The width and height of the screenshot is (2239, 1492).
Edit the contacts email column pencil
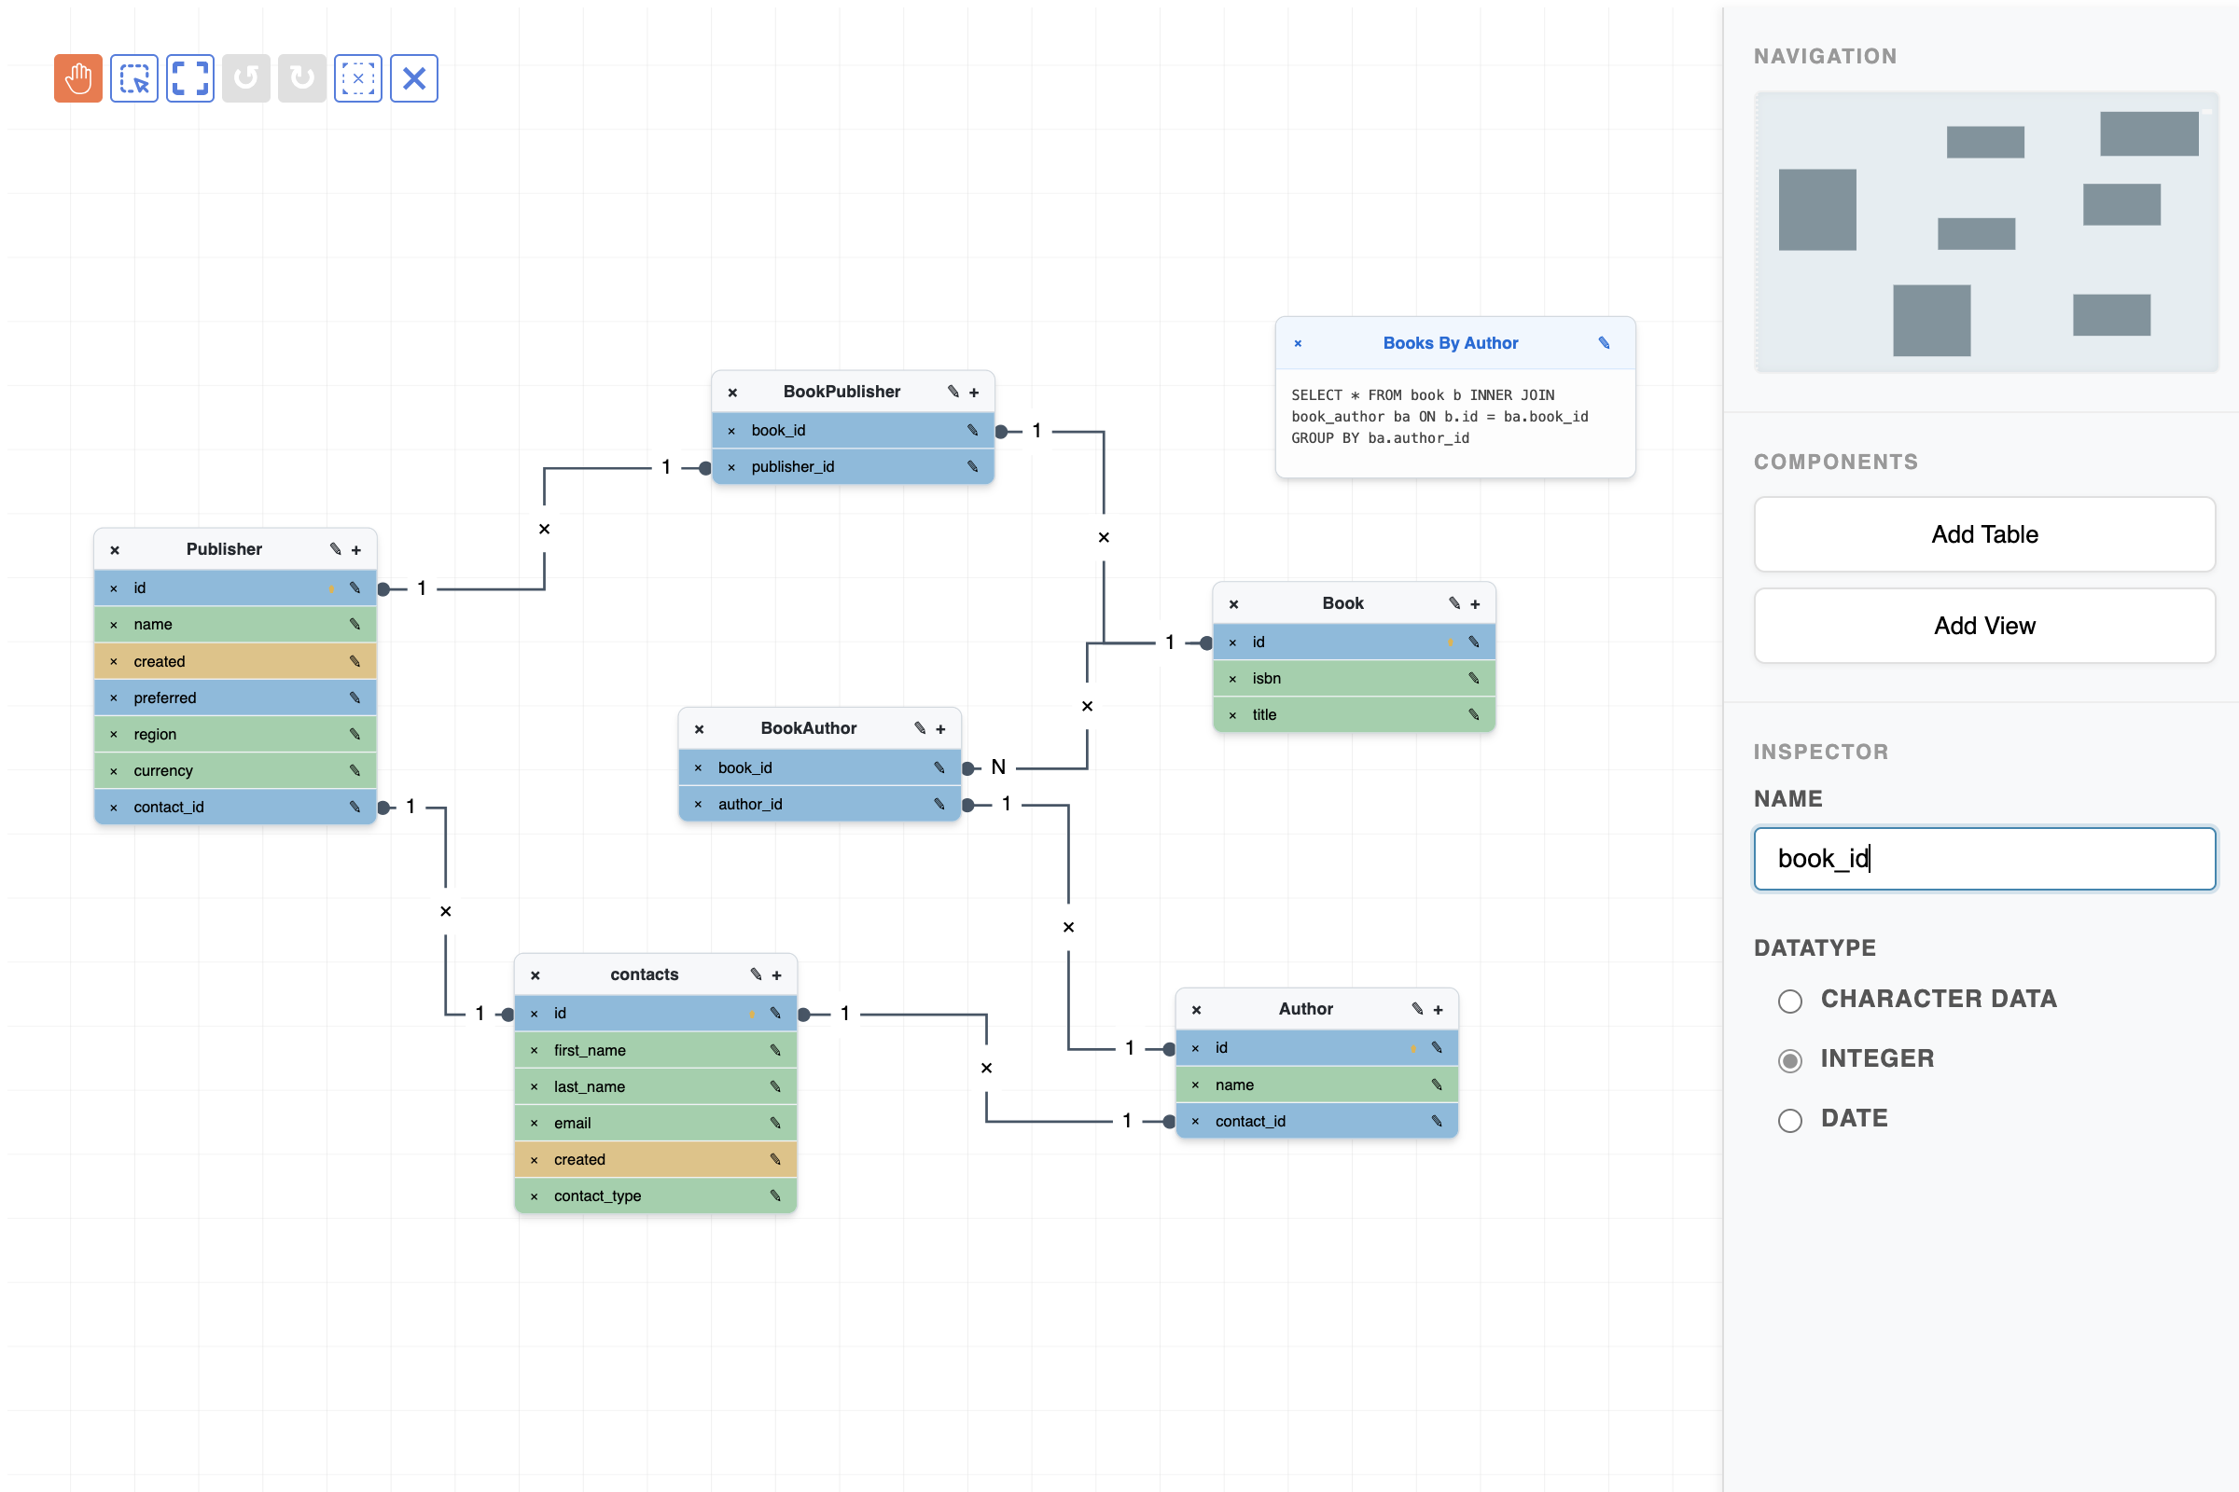coord(776,1123)
